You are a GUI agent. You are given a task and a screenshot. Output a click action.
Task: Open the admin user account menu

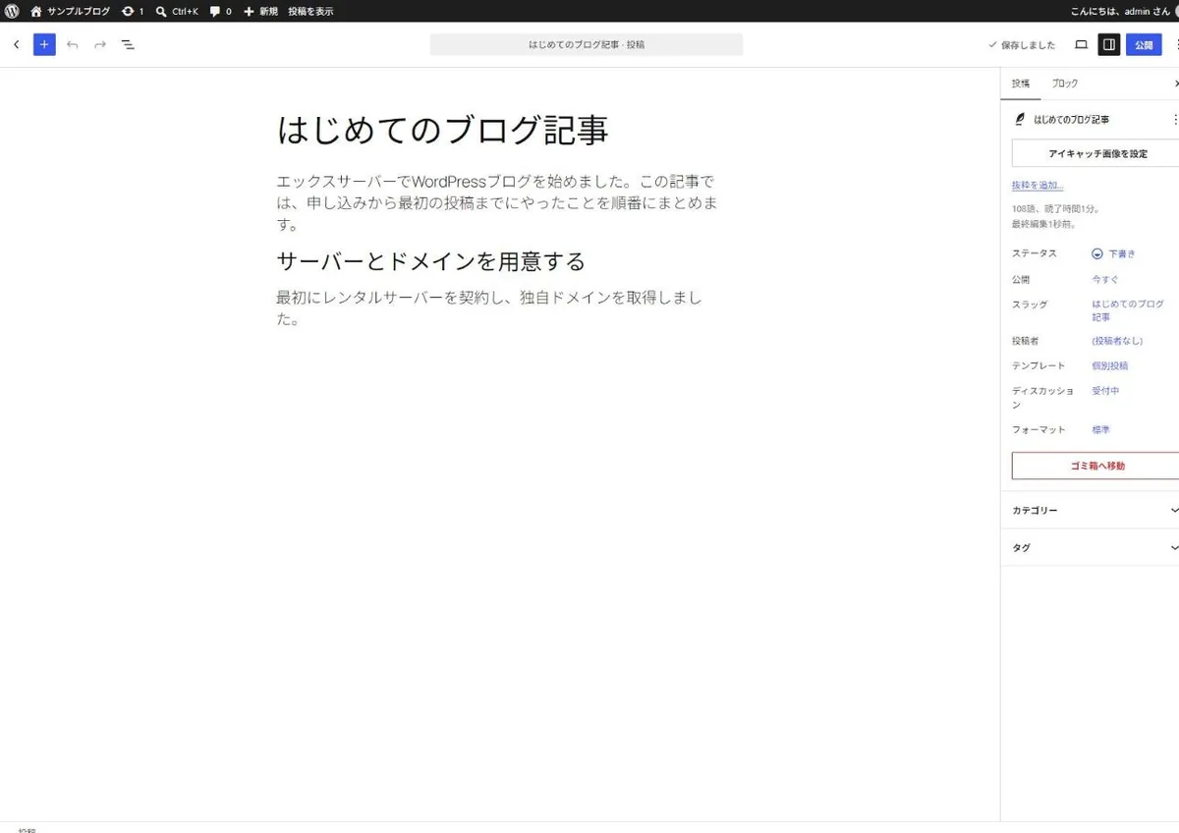1123,11
